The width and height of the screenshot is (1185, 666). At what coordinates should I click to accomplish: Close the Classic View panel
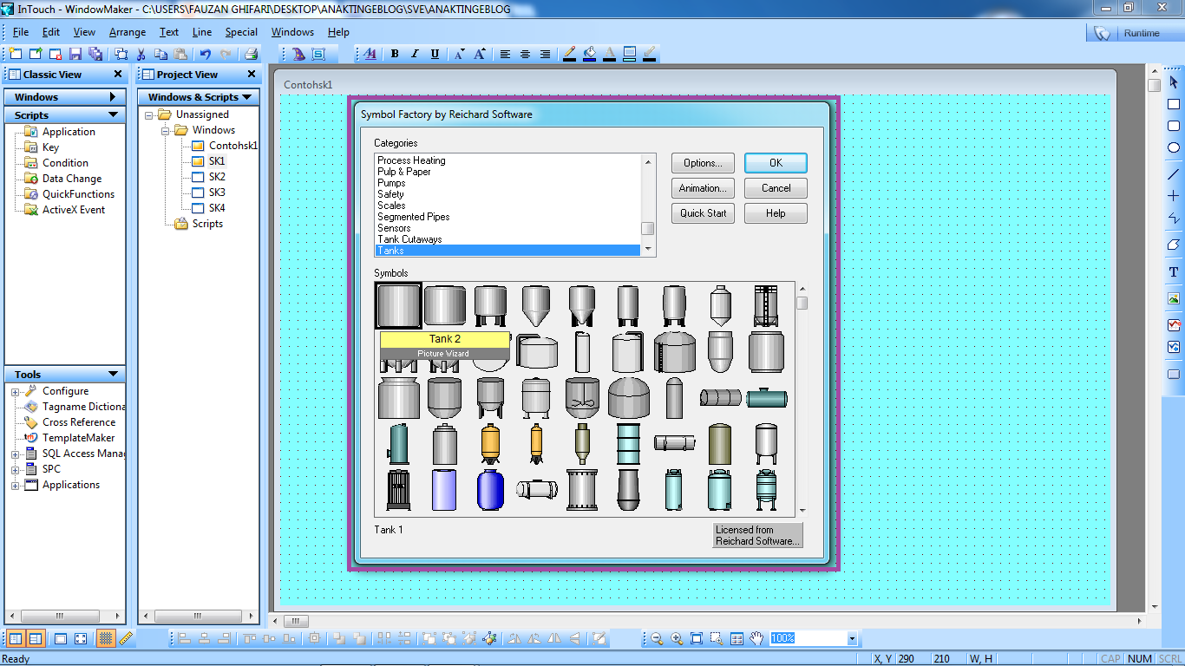point(118,75)
